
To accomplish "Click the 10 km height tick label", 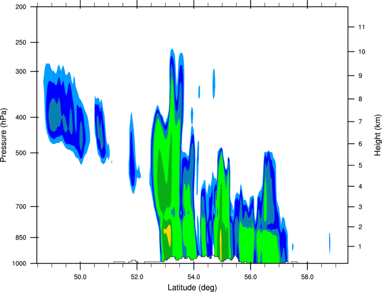I will click(x=362, y=52).
